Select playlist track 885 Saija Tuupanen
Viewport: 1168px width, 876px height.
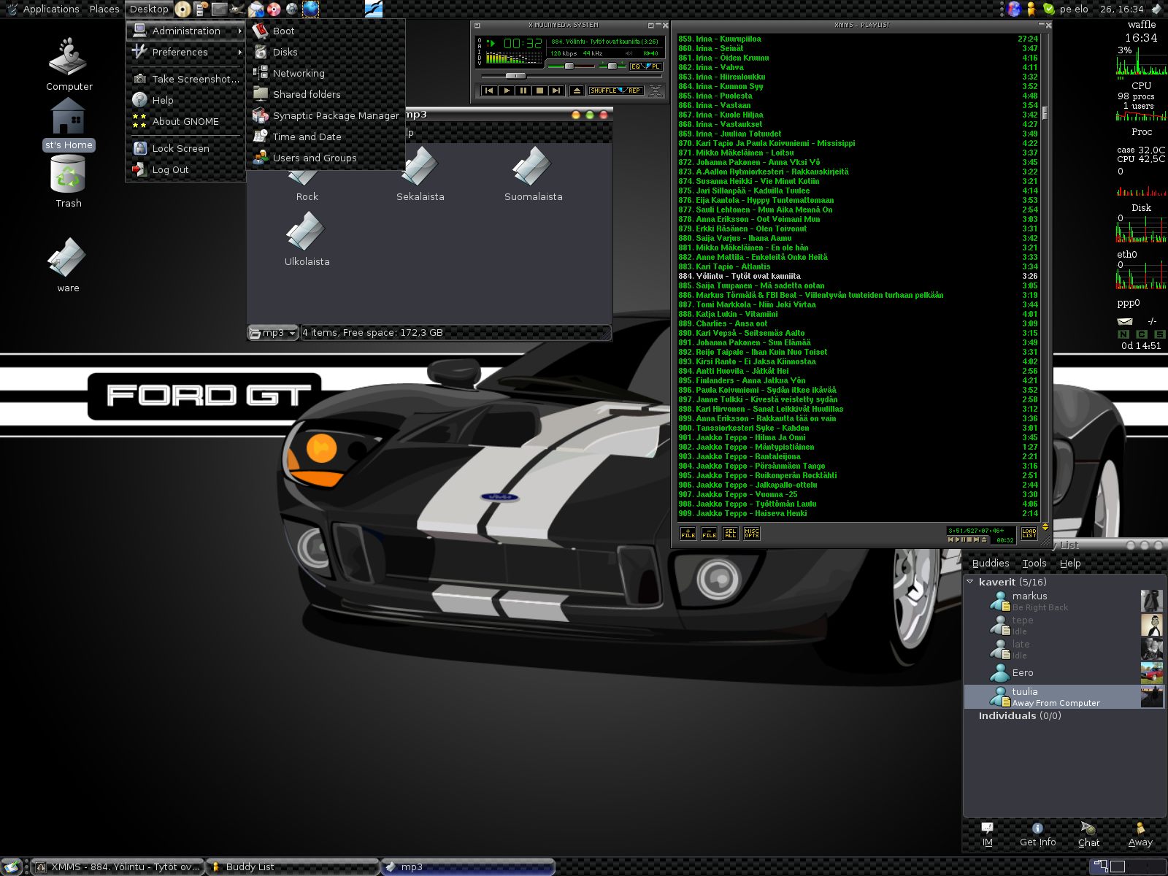858,285
